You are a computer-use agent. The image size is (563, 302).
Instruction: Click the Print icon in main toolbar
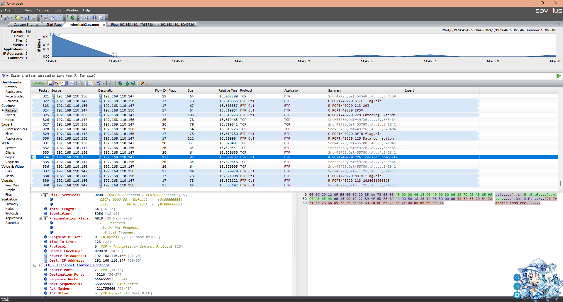pos(33,18)
